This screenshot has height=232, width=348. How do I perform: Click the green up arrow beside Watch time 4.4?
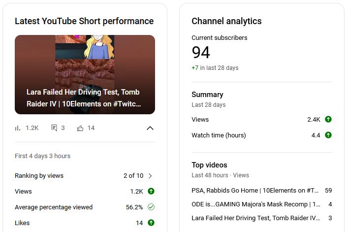coord(328,135)
